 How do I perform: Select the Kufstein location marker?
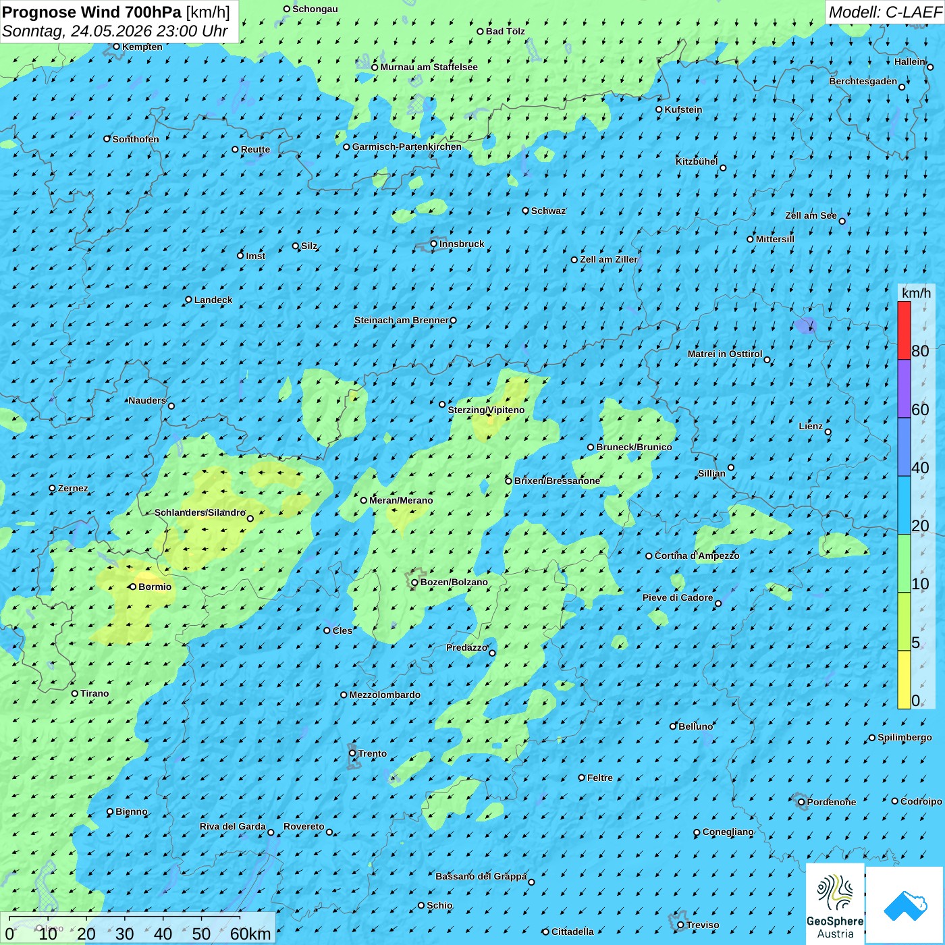(x=659, y=109)
